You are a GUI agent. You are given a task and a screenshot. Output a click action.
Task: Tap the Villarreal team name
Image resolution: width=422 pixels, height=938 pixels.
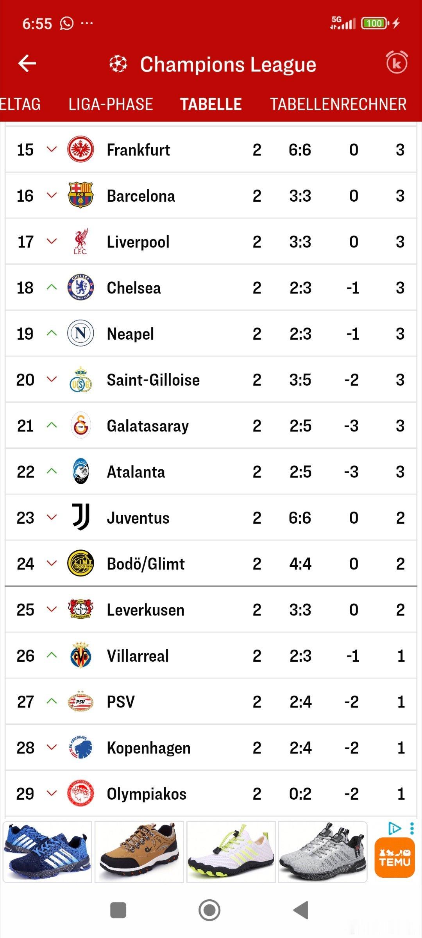point(138,656)
